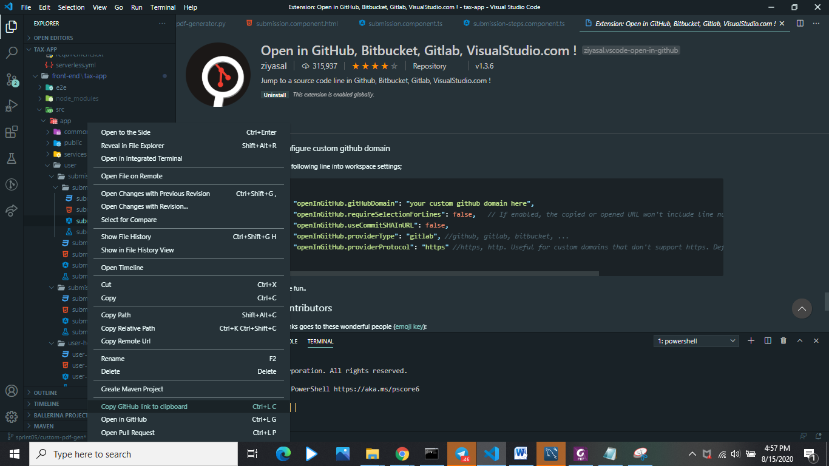
Task: Open the Manage gear icon
Action: (x=12, y=417)
